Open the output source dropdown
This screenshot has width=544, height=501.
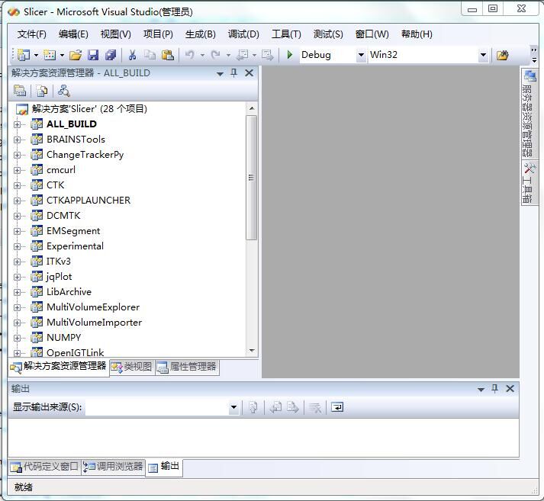coord(233,407)
